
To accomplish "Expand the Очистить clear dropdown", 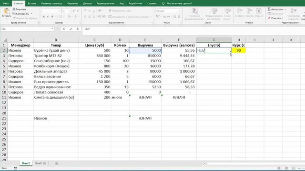I will tap(283, 18).
